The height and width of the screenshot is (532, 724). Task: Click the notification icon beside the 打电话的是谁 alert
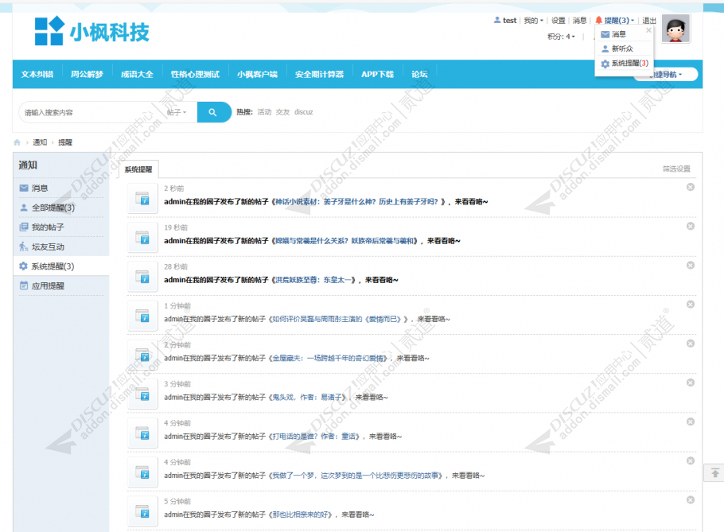pos(142,433)
